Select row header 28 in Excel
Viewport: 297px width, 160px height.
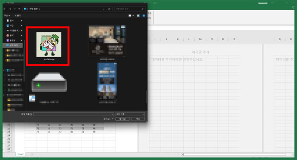point(8,149)
